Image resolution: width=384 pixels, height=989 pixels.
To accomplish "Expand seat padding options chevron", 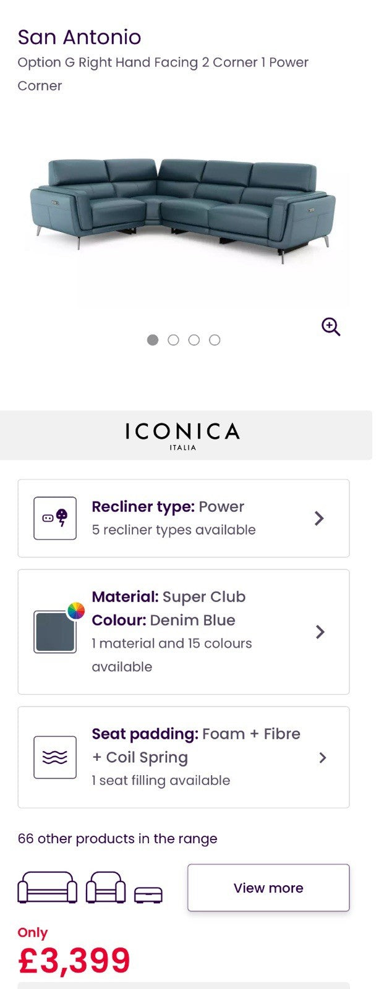I will (x=322, y=757).
